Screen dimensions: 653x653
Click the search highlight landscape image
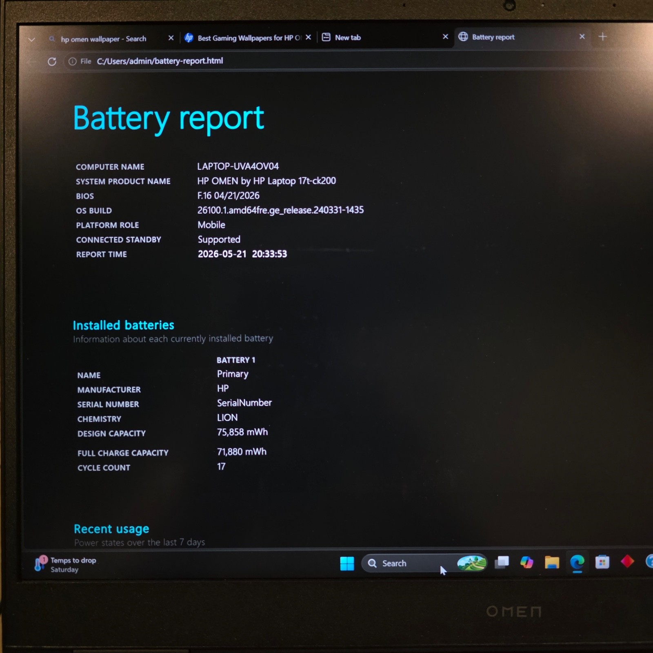[x=472, y=563]
